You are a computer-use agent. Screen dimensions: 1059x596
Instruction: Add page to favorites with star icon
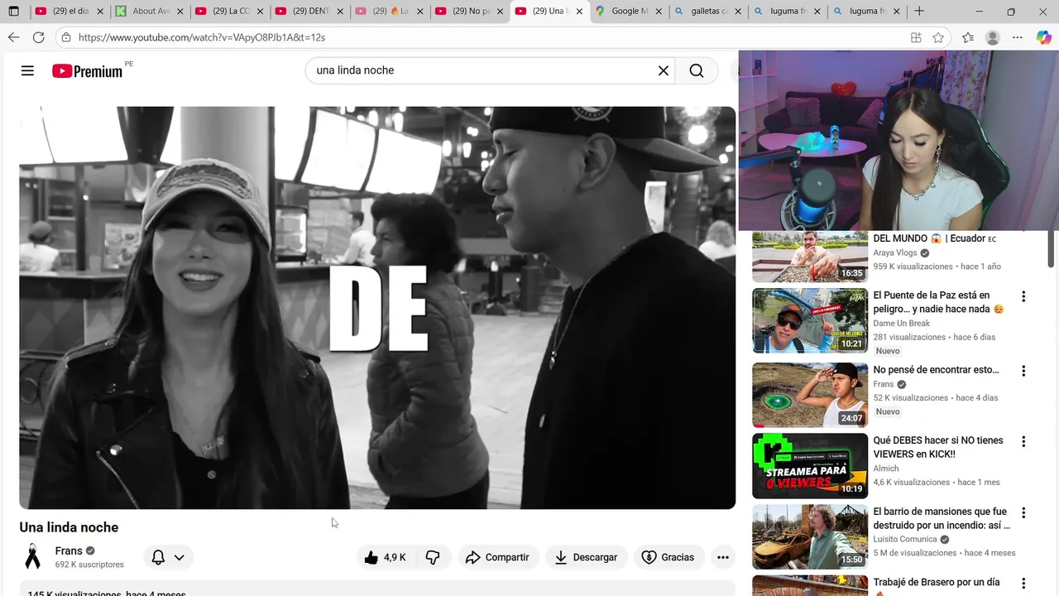938,37
